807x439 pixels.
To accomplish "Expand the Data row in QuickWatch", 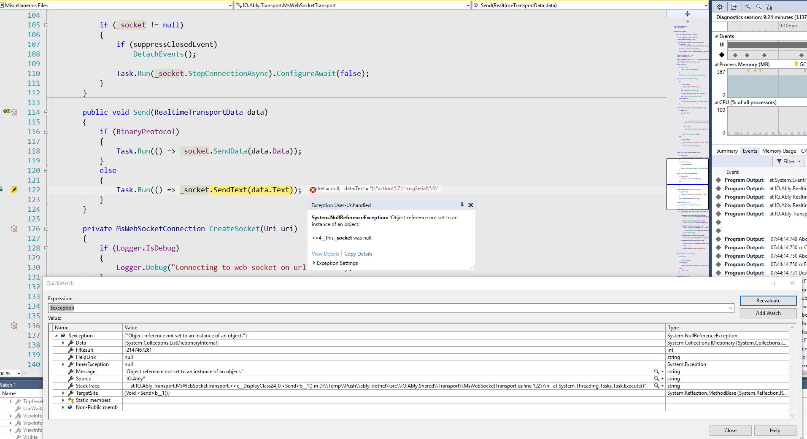I will pos(63,343).
